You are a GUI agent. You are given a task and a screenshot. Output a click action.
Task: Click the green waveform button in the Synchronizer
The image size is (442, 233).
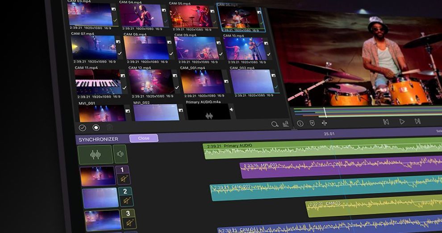click(95, 155)
